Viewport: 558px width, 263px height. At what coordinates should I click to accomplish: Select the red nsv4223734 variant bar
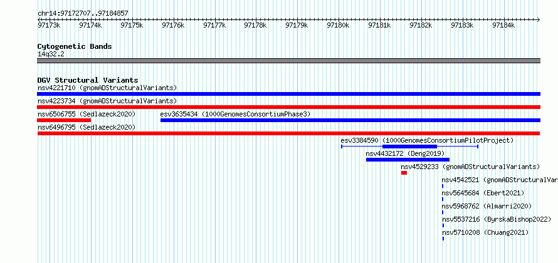click(288, 107)
